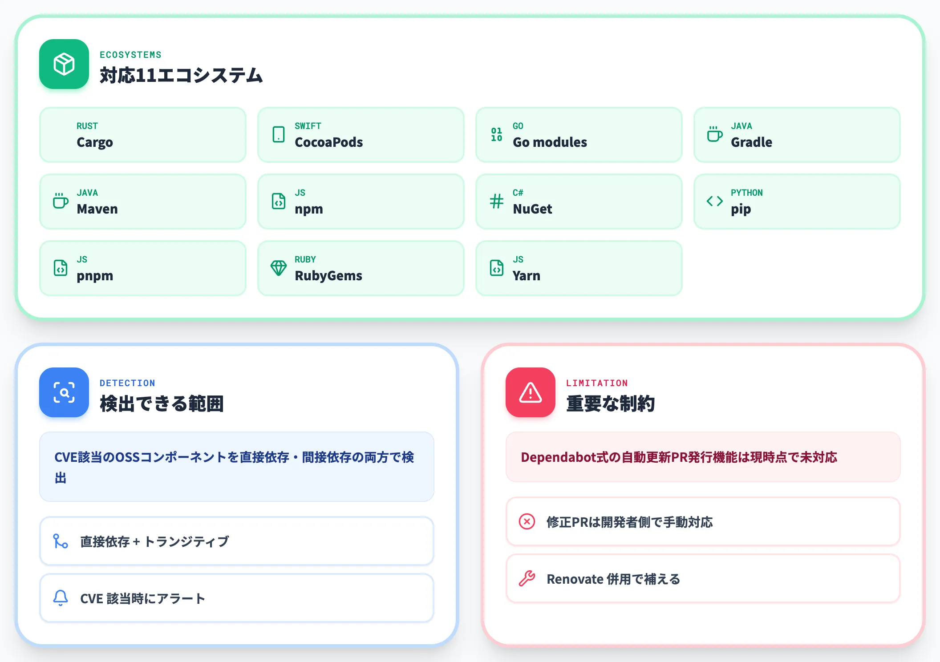Select the pnpm ecosystem name

coord(95,276)
